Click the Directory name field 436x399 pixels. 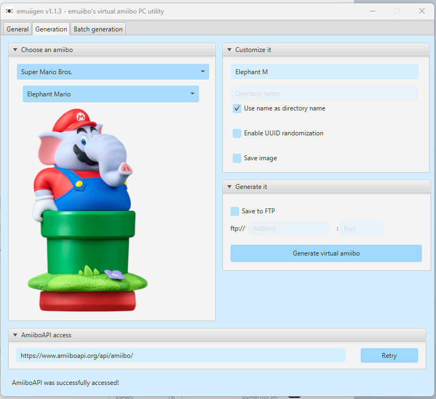[x=324, y=93]
